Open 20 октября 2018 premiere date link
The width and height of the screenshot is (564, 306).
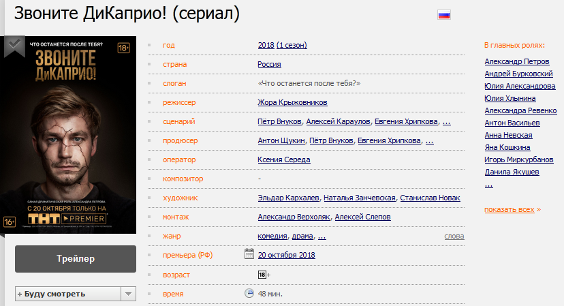point(286,255)
